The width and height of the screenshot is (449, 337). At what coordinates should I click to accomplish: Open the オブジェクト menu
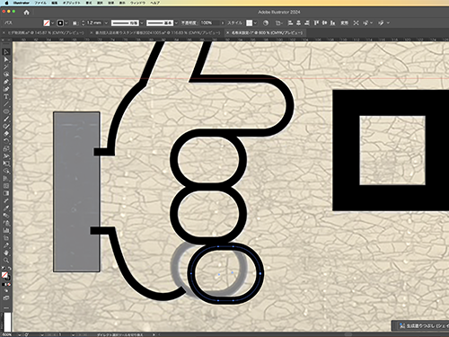[x=71, y=3]
